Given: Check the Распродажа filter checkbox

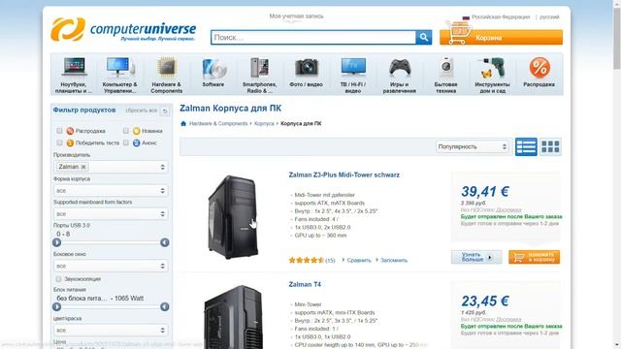Looking at the screenshot, I should pos(59,131).
